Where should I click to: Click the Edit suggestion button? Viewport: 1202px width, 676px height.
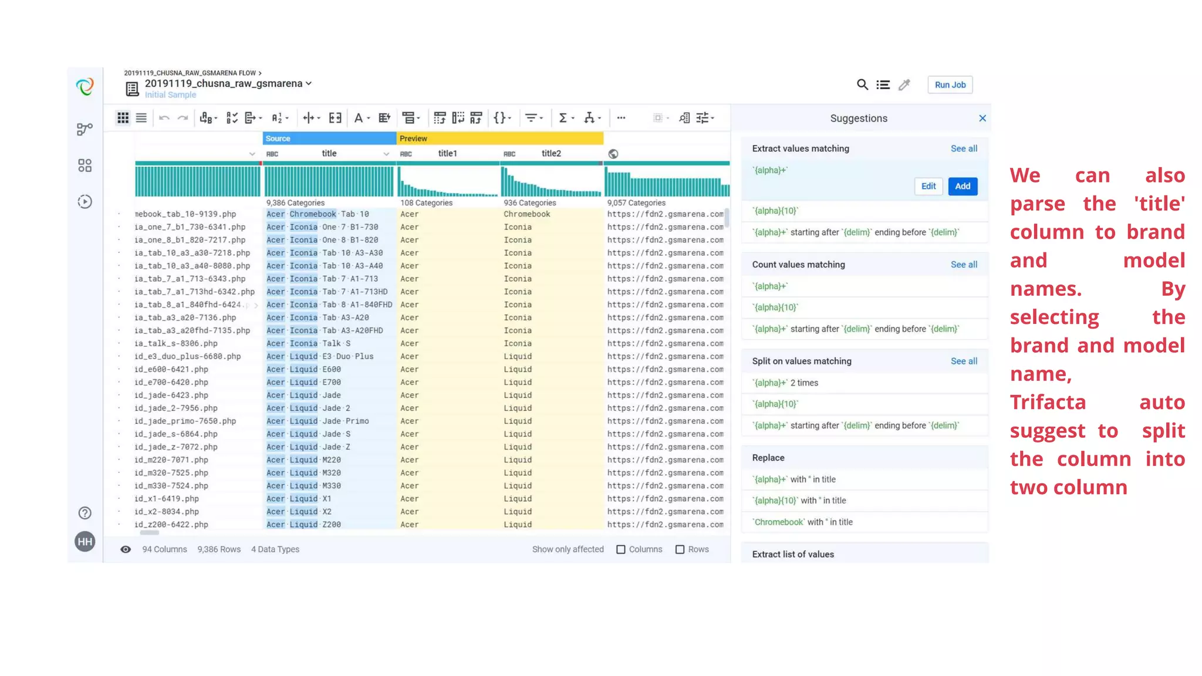pyautogui.click(x=928, y=186)
